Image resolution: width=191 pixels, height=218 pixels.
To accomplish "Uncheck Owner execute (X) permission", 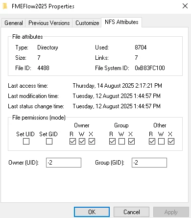I will (92, 142).
